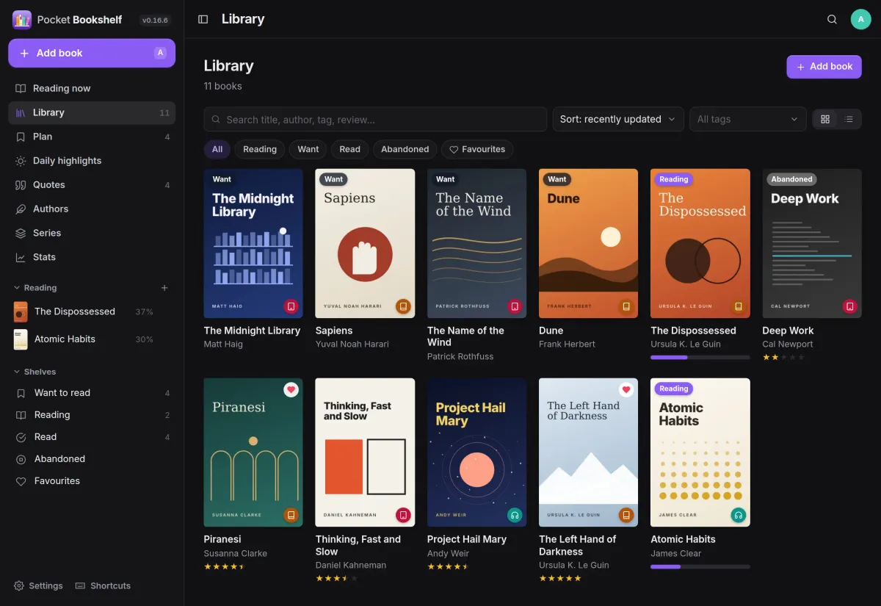The width and height of the screenshot is (881, 606).
Task: Click the progress bar under The Dispossessed card
Action: pos(700,357)
